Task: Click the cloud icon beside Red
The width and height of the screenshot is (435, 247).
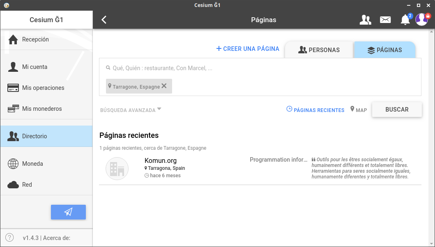Action: point(13,185)
